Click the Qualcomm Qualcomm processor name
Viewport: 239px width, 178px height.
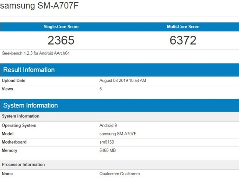pyautogui.click(x=120, y=174)
